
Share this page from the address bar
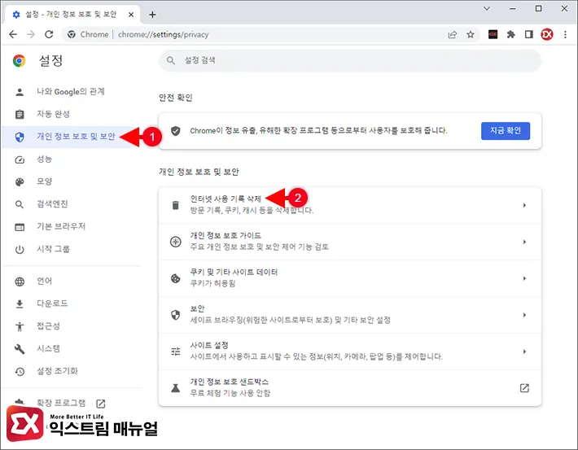tap(453, 35)
